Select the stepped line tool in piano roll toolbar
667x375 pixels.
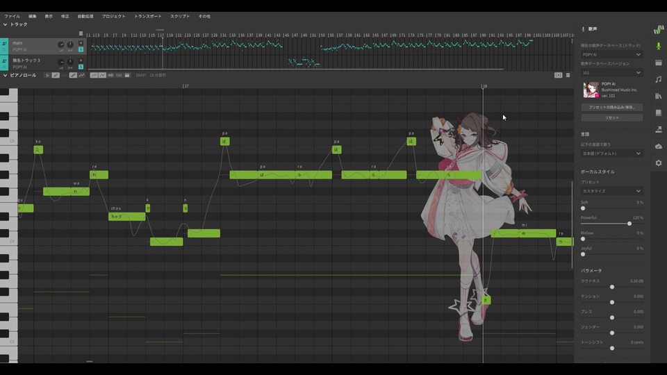point(73,75)
